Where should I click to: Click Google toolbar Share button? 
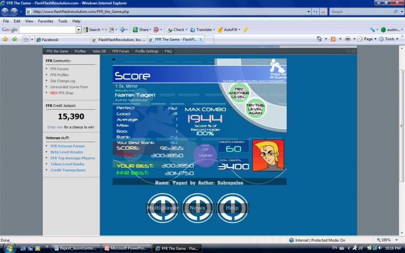(x=141, y=30)
